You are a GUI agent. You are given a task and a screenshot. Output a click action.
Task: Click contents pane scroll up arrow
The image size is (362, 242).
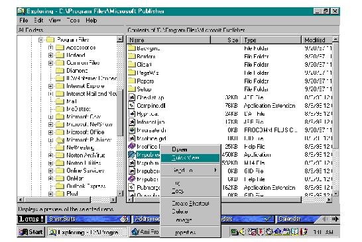335,39
